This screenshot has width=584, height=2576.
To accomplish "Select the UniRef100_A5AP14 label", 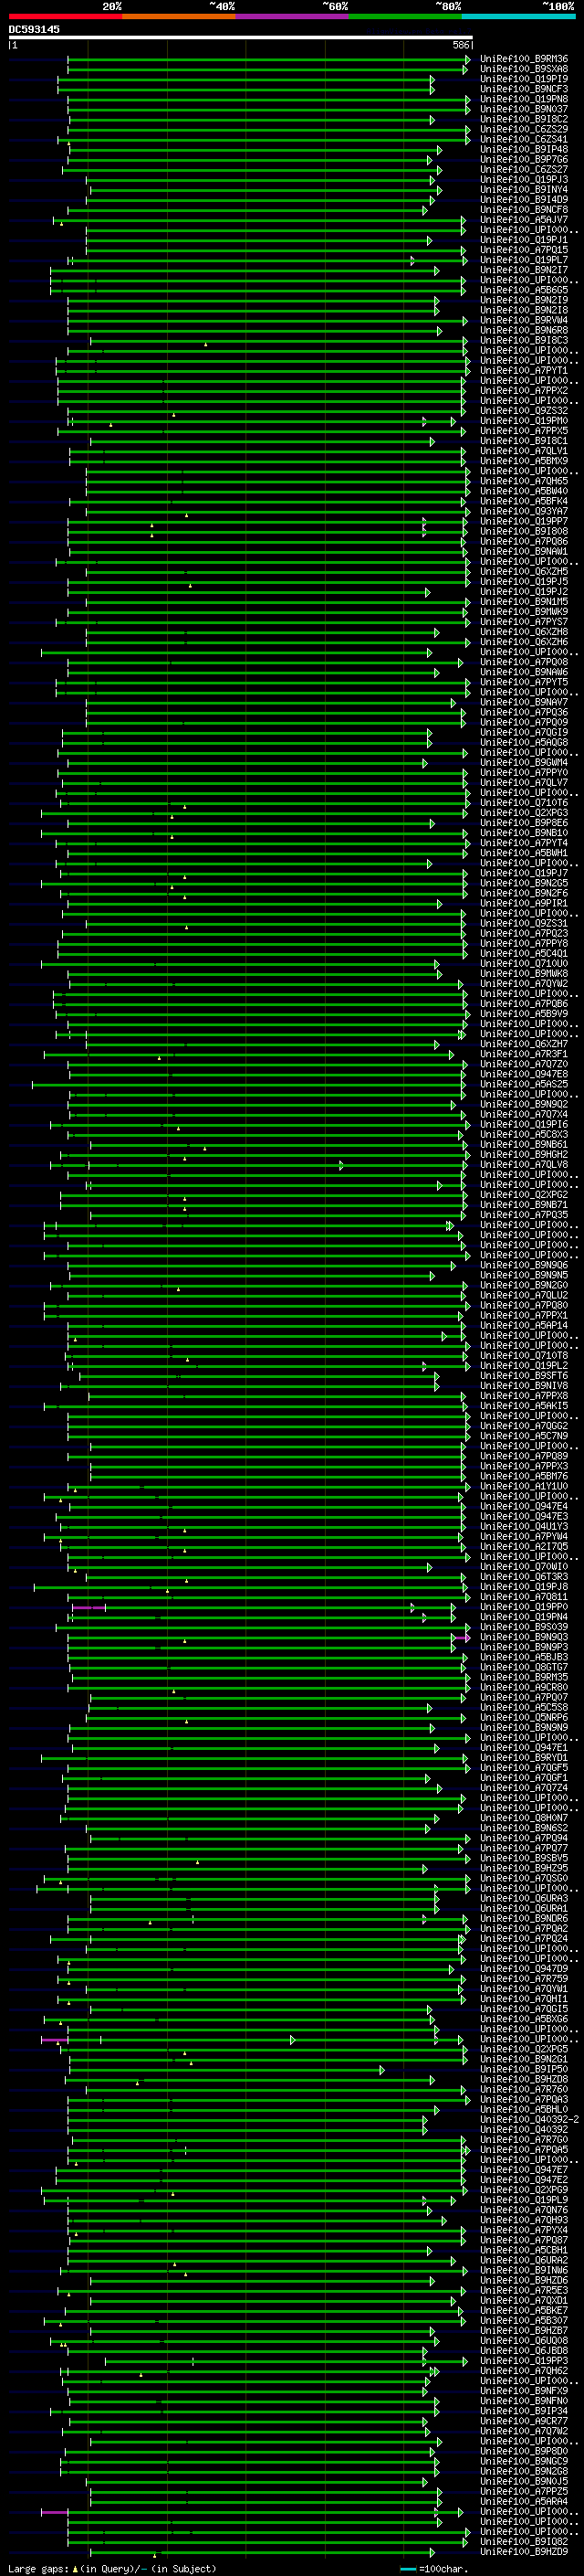I will pos(524,1325).
